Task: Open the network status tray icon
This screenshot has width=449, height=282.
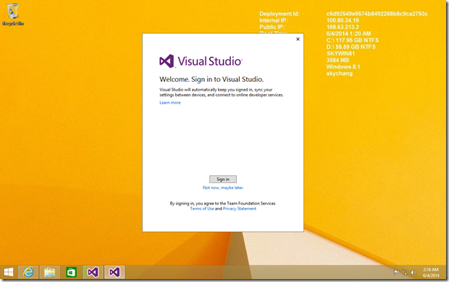Action: (405, 273)
